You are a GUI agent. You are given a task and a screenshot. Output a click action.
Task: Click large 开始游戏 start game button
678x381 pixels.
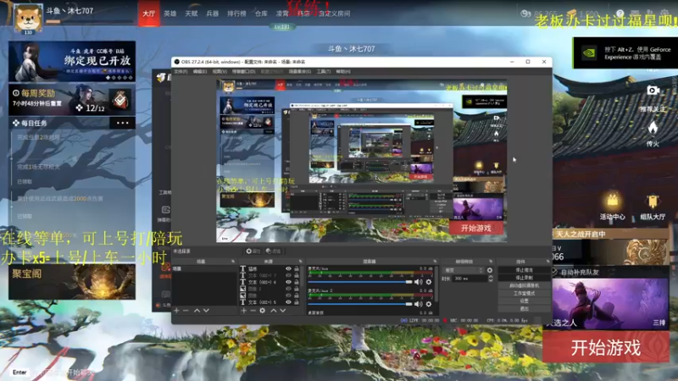tap(606, 348)
